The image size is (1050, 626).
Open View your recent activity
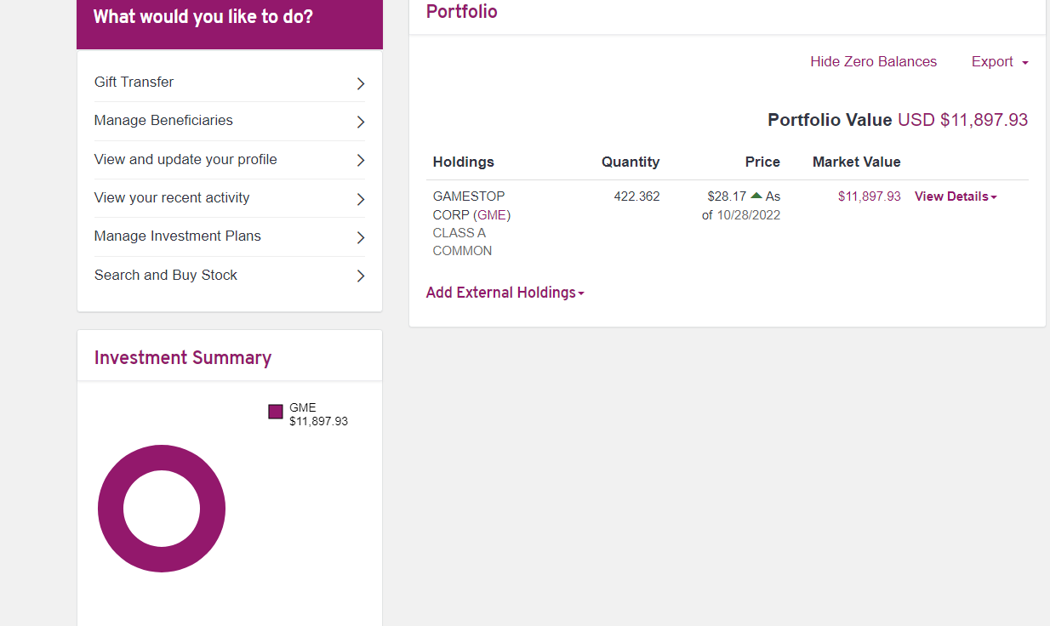(172, 197)
